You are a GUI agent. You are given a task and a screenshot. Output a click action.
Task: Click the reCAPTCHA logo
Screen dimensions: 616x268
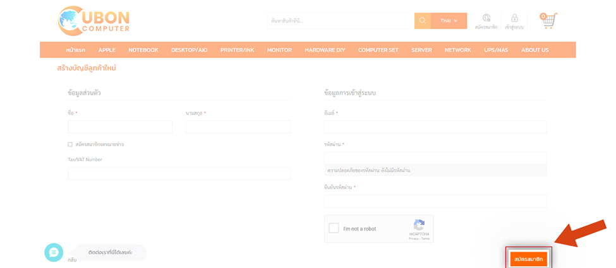pyautogui.click(x=418, y=226)
